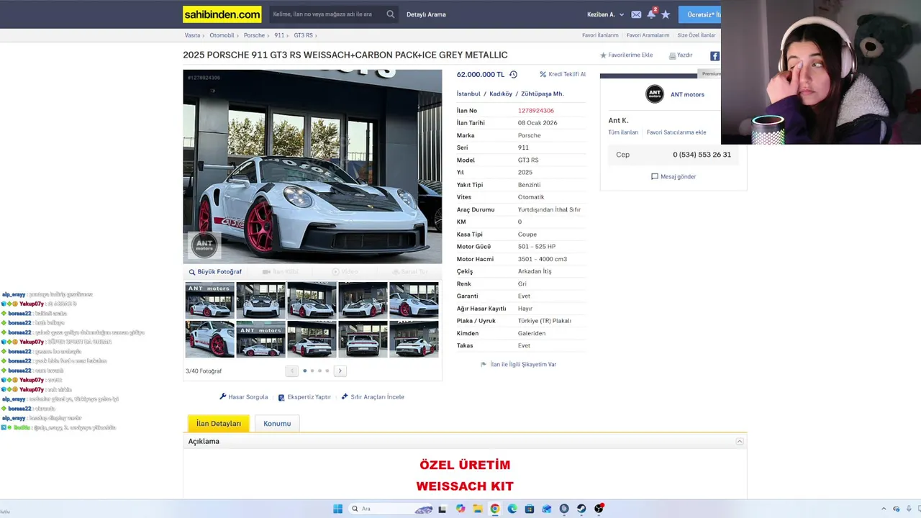The height and width of the screenshot is (518, 921).
Task: Click Yazdır print link
Action: pos(681,55)
